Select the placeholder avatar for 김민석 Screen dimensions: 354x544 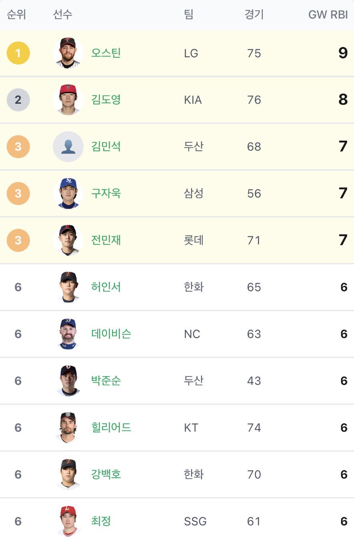pos(68,147)
